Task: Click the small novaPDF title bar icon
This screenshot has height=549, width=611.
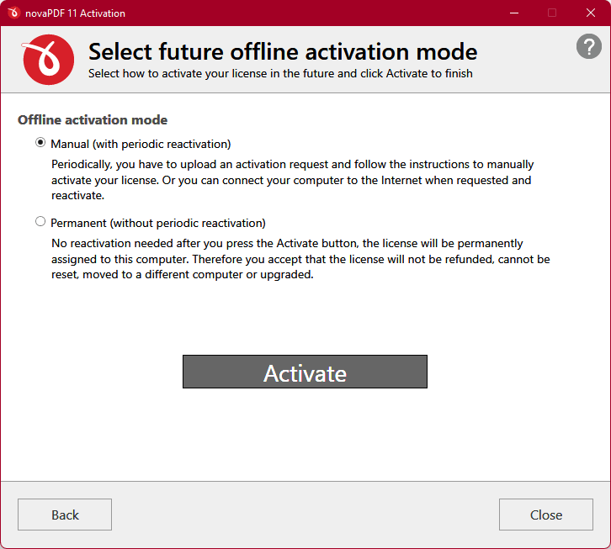Action: 13,13
